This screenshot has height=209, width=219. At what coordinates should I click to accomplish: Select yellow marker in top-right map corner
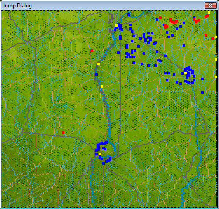(x=209, y=13)
